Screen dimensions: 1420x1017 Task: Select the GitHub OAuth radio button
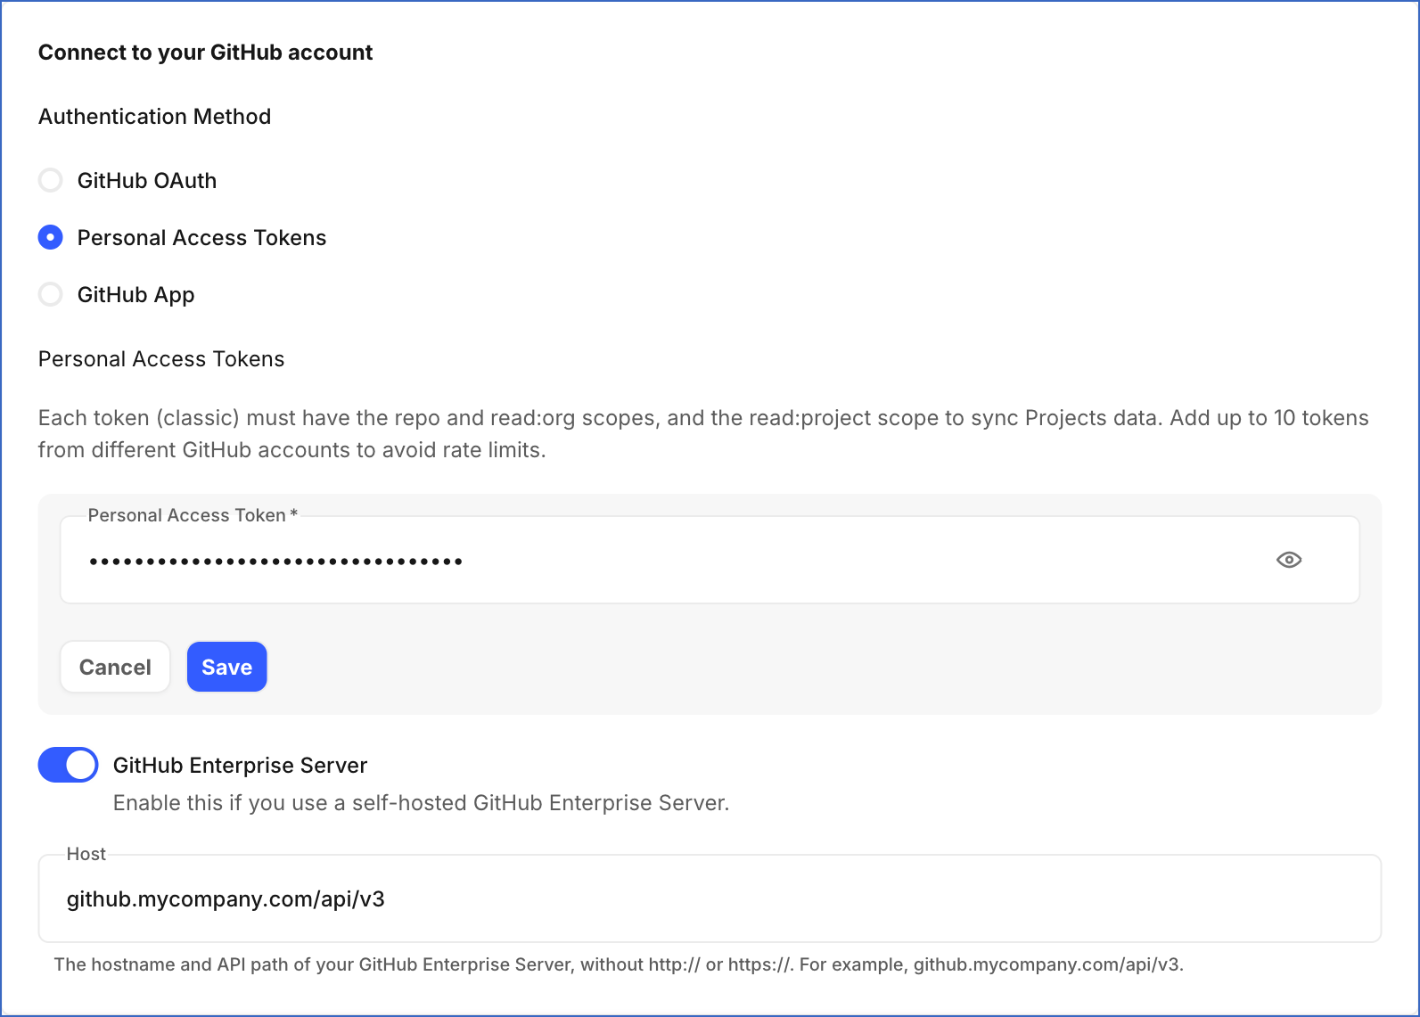point(51,181)
